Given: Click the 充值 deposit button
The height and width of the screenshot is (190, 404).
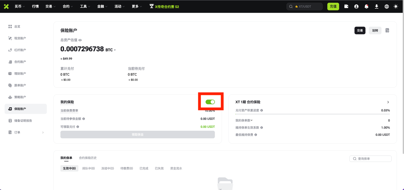Looking at the screenshot, I should point(333,6).
